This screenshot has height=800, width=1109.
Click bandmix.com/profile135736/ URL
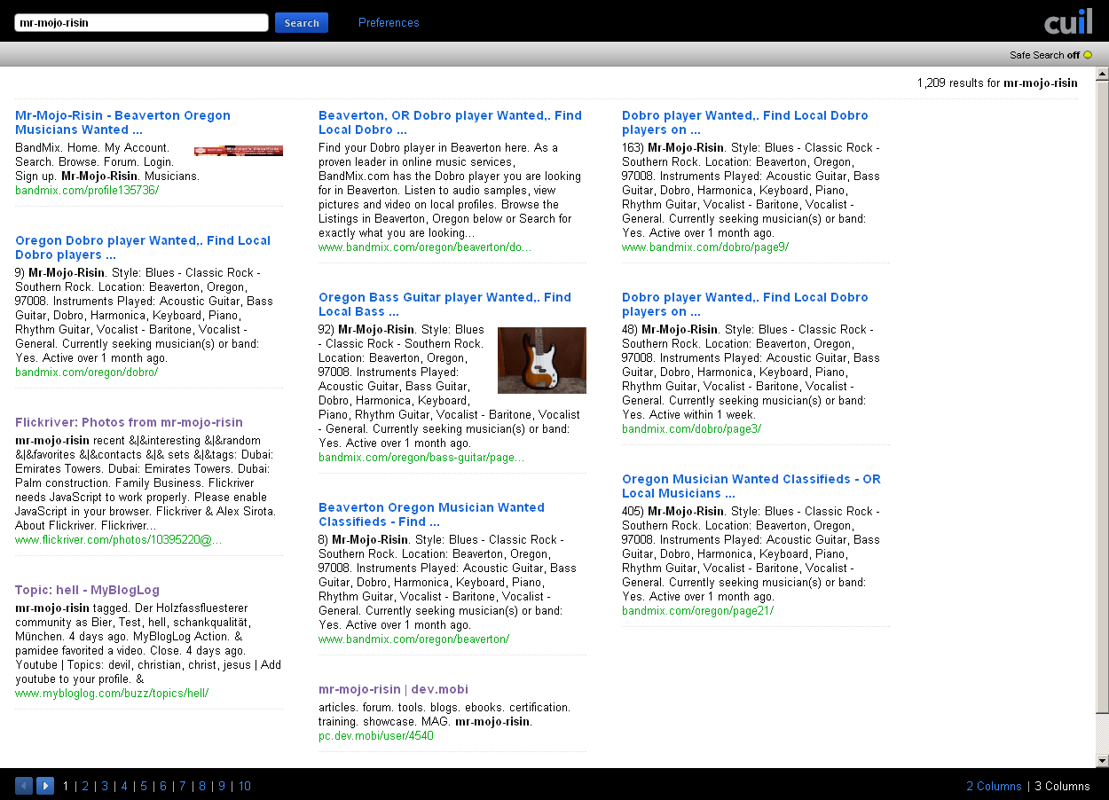(87, 191)
